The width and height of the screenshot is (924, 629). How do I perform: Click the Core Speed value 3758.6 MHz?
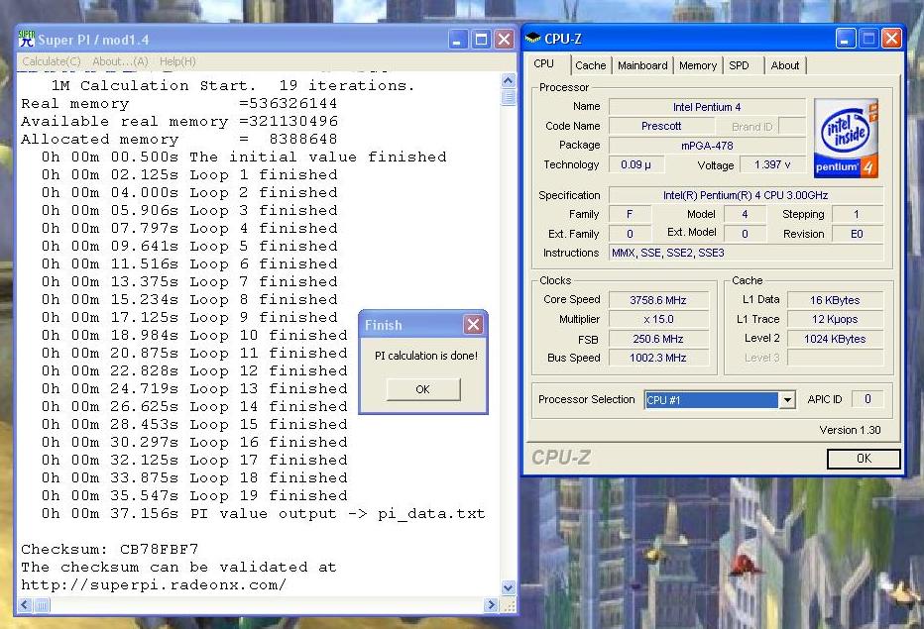(x=658, y=300)
